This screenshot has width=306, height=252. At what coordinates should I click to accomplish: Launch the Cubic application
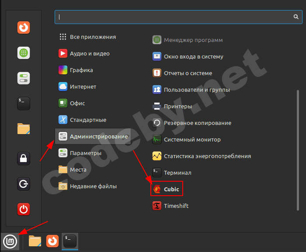pos(167,189)
